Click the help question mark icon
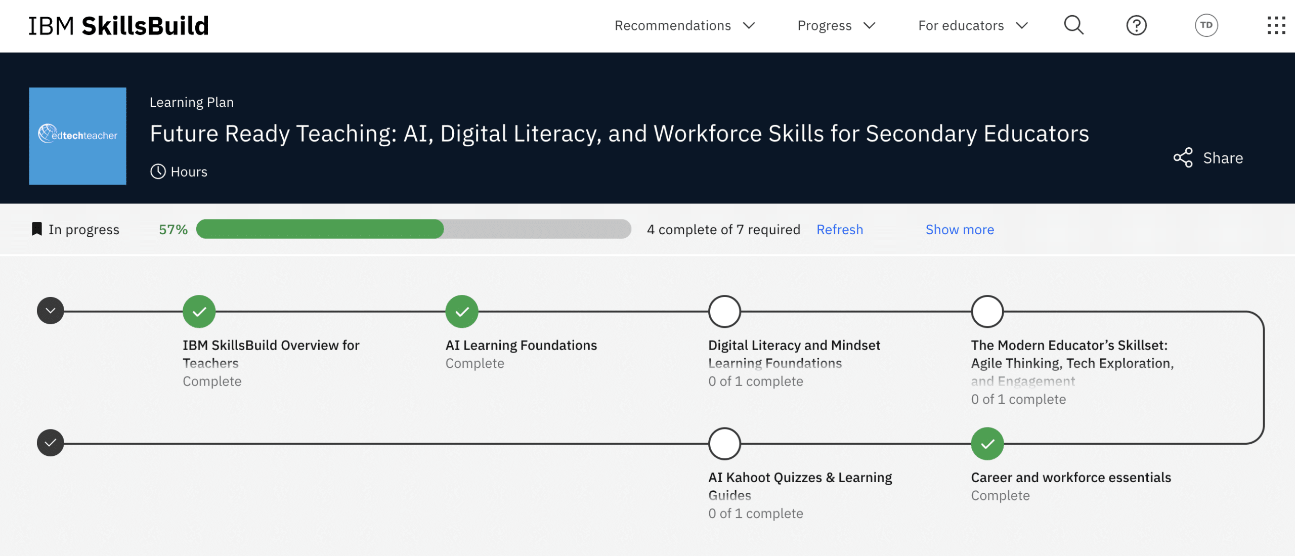Viewport: 1295px width, 556px height. coord(1136,25)
